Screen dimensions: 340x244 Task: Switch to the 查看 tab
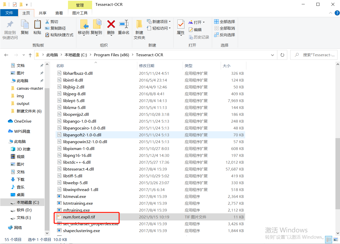59,13
